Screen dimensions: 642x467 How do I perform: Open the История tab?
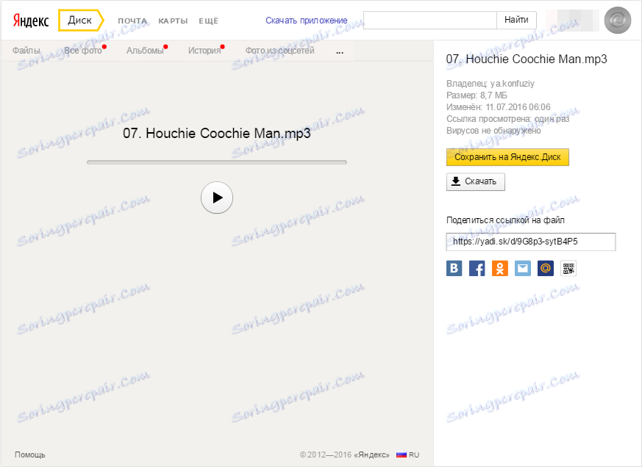(204, 51)
